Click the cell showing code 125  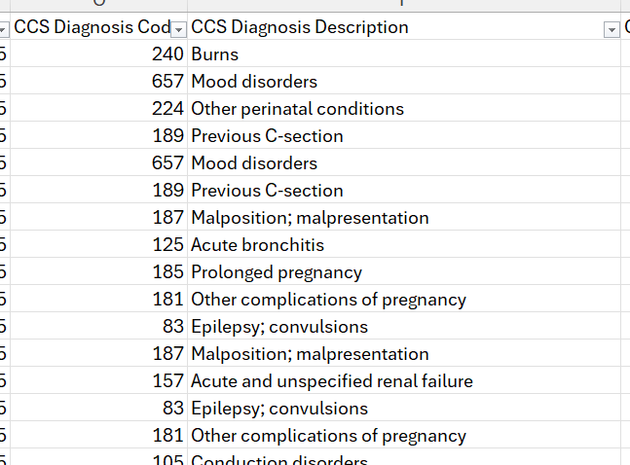(97, 245)
